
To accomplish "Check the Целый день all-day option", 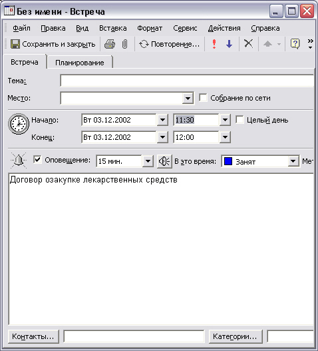I will pyautogui.click(x=239, y=120).
